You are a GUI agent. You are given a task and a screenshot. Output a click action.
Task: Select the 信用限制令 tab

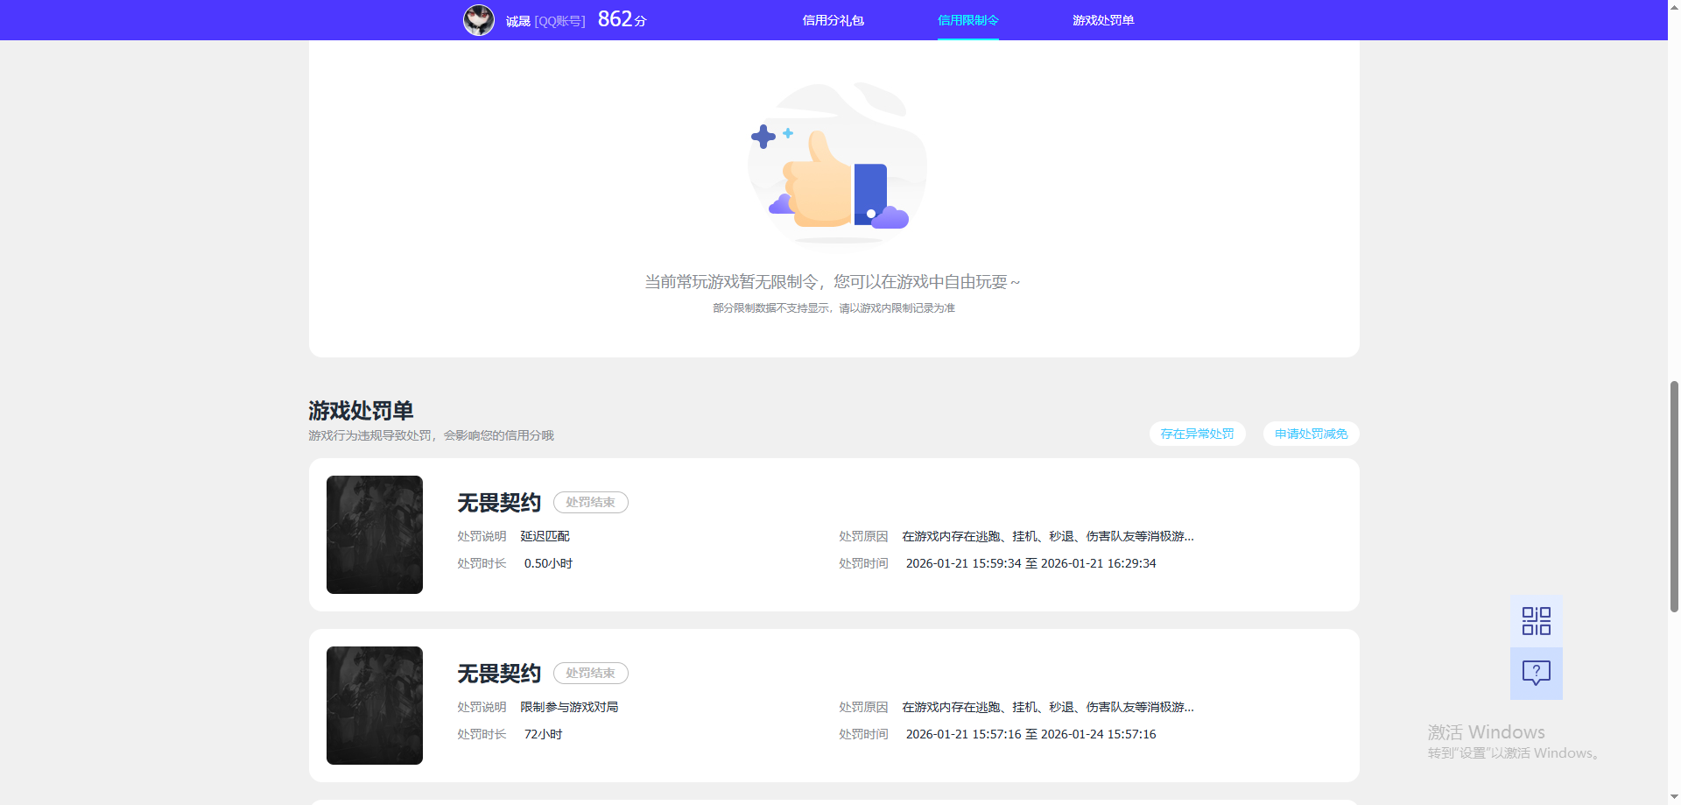[968, 20]
